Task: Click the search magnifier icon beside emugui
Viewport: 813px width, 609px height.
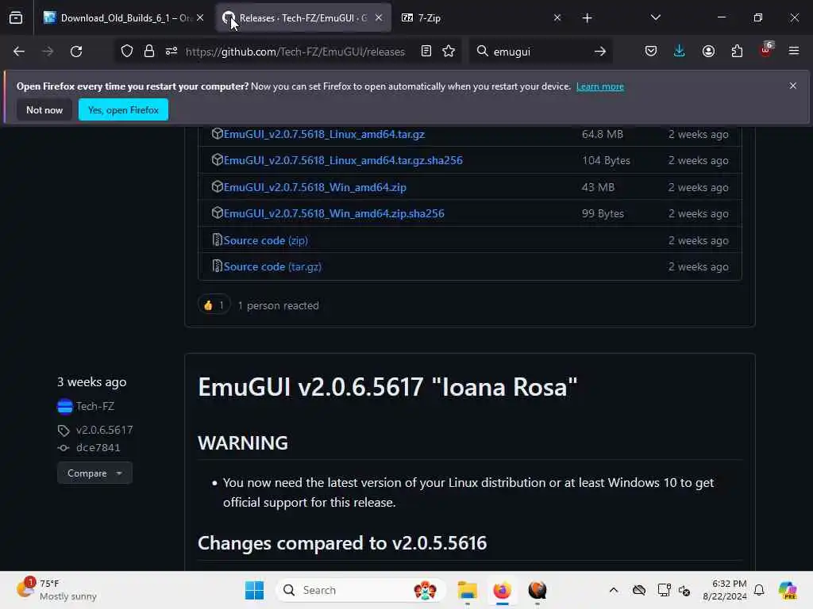Action: 482,52
